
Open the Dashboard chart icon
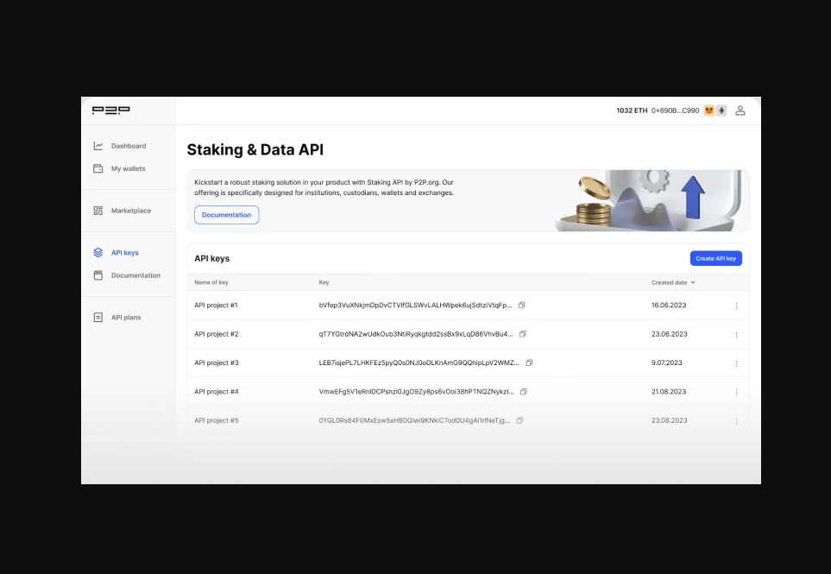click(98, 146)
